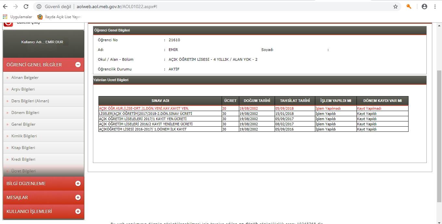Image resolution: width=442 pixels, height=224 pixels.
Task: Open the key password manager icon
Action: (409, 6)
